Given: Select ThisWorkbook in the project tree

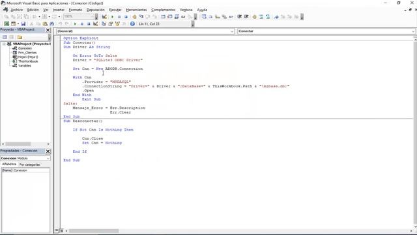Looking at the screenshot, I should coord(28,61).
